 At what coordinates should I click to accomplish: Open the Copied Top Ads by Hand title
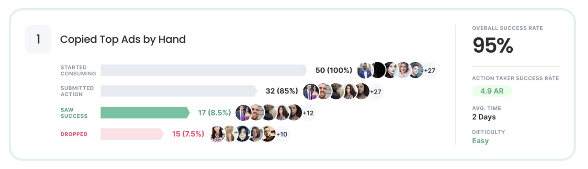123,39
